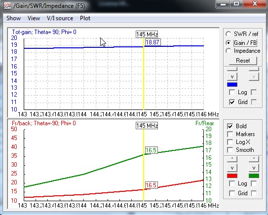Toggle the LogX checkbox
This screenshot has width=268, height=215.
coord(230,142)
